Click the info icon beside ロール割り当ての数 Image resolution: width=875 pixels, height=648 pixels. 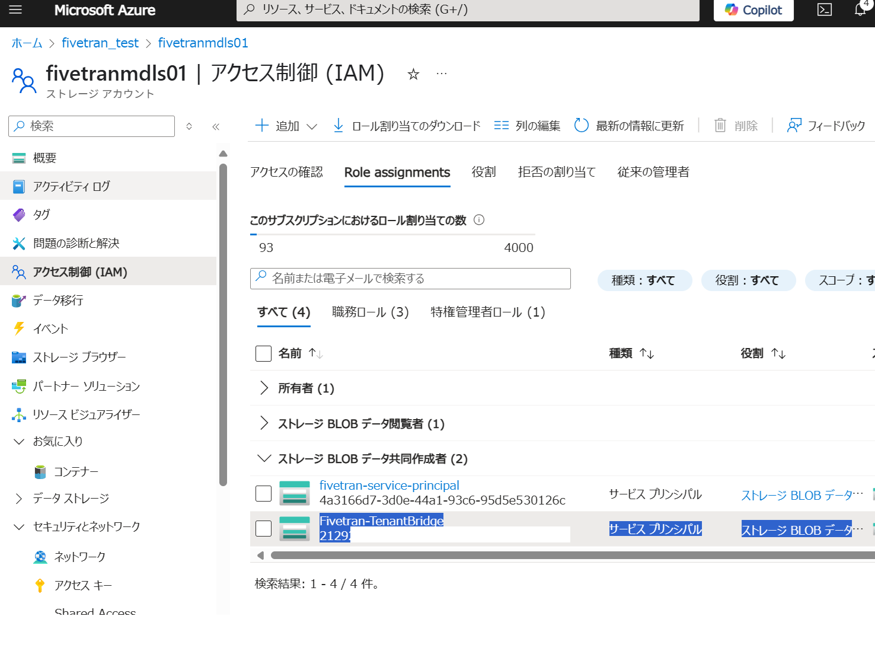(479, 220)
